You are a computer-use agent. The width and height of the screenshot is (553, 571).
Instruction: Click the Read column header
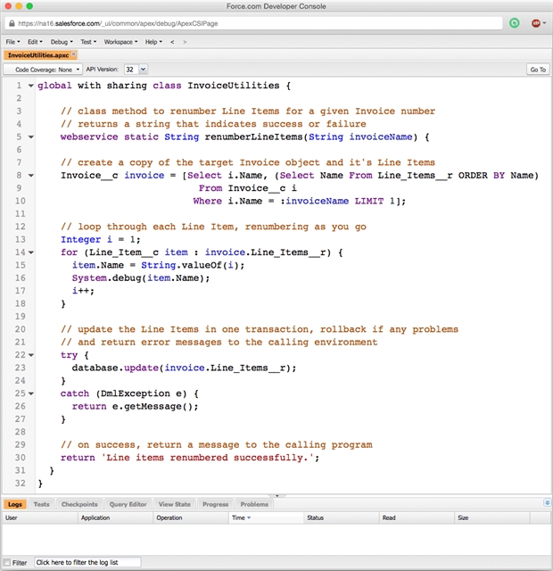click(417, 517)
